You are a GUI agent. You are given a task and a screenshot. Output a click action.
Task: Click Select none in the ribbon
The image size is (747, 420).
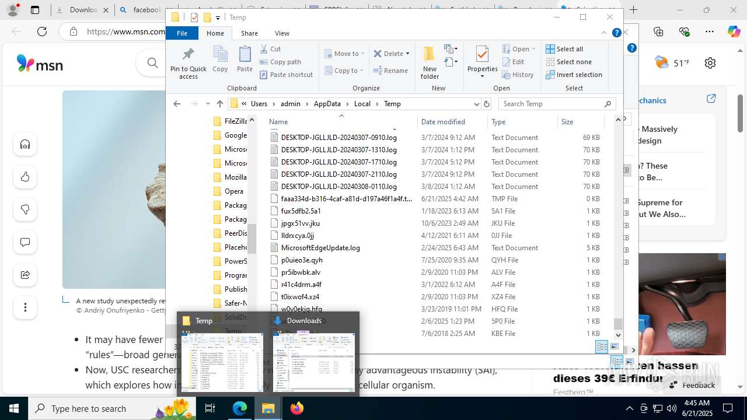tap(568, 62)
